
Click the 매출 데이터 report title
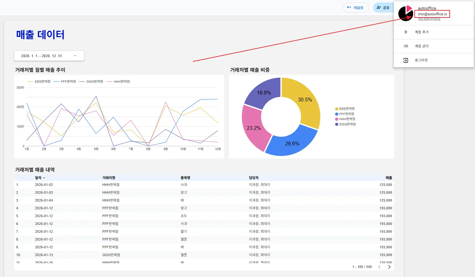pos(40,35)
